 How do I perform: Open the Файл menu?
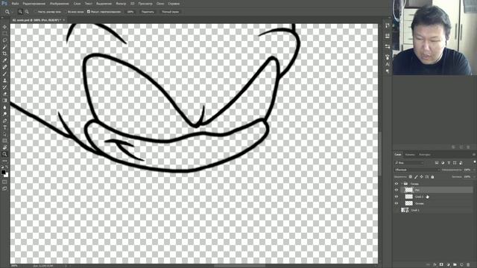15,4
